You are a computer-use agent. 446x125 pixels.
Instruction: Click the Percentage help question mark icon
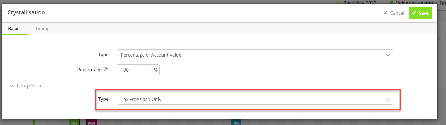click(x=106, y=70)
